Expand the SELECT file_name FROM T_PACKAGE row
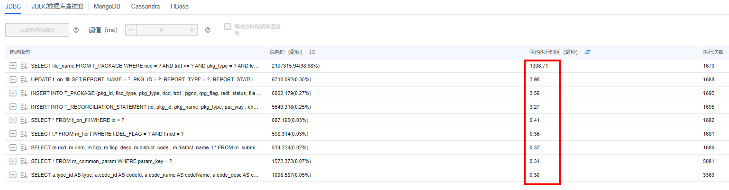Screen dimensions: 729x190 coord(13,66)
